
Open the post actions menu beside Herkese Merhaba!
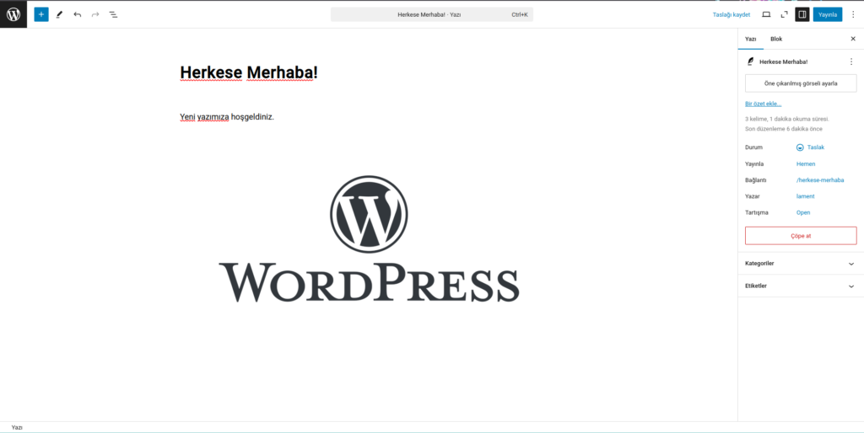[851, 61]
